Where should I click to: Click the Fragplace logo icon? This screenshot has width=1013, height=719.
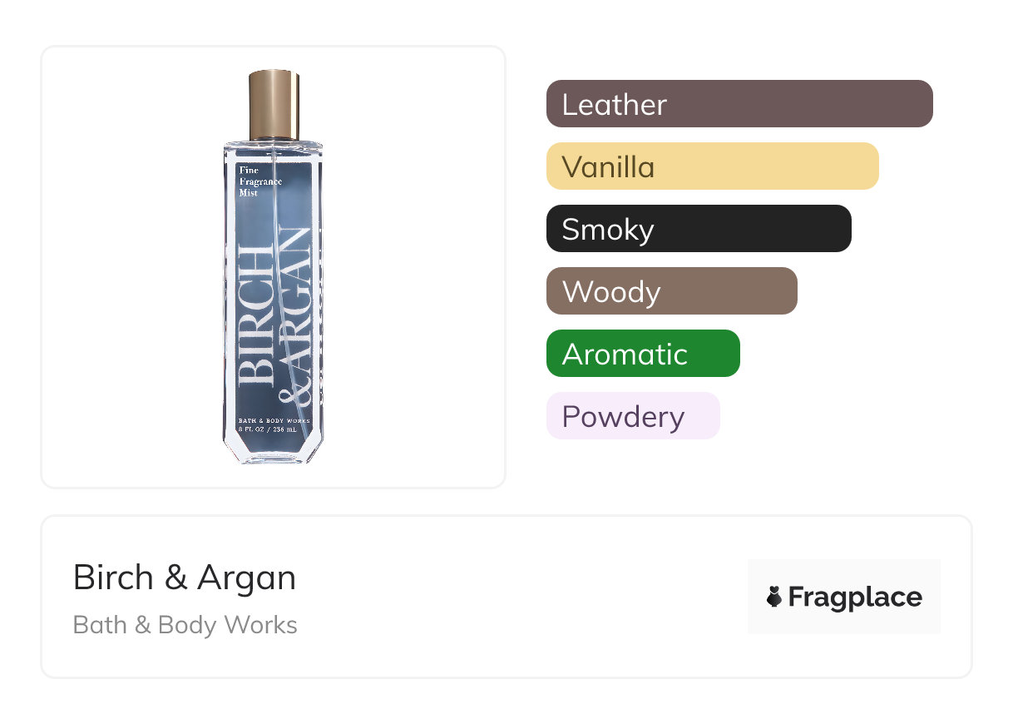click(x=774, y=597)
